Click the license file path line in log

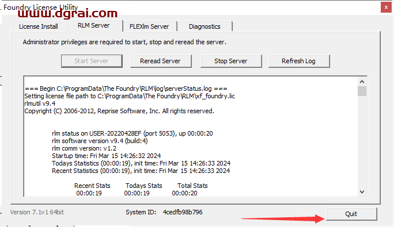click(x=130, y=96)
